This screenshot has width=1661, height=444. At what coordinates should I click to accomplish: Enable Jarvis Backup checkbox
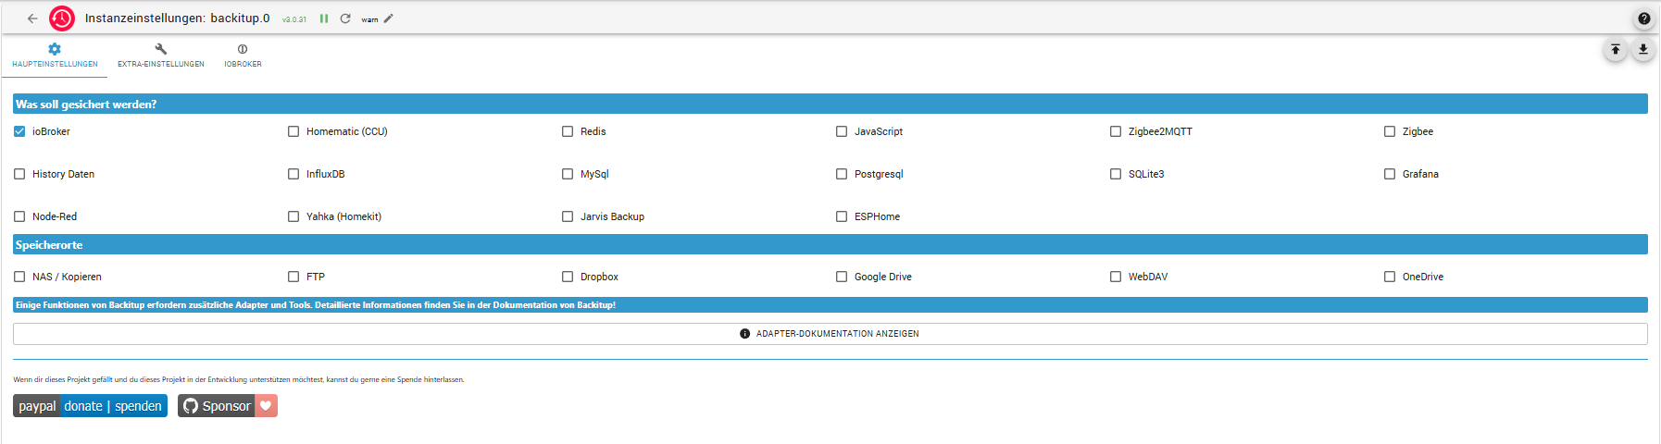568,216
